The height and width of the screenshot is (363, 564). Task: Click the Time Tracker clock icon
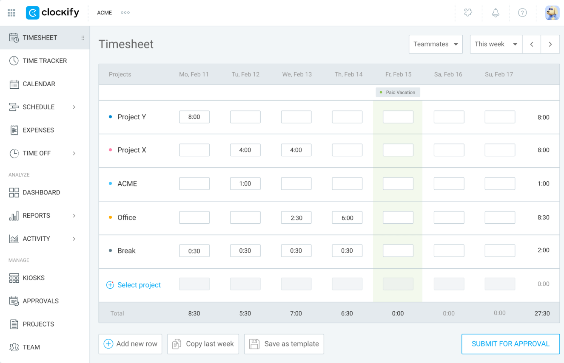click(14, 61)
